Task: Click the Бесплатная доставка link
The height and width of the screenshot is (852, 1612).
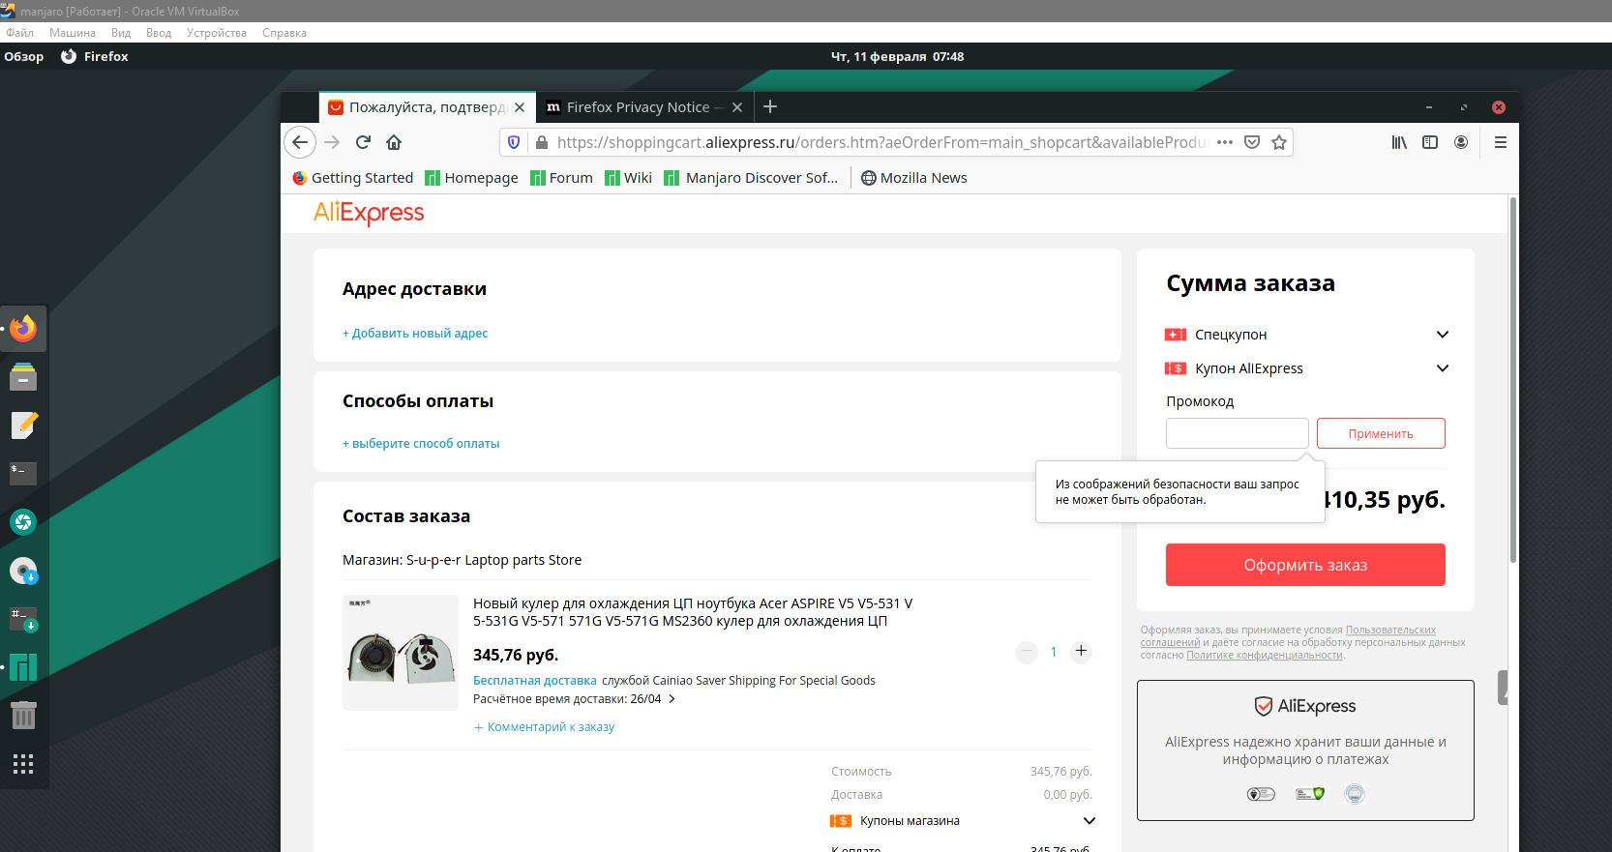Action: point(535,681)
